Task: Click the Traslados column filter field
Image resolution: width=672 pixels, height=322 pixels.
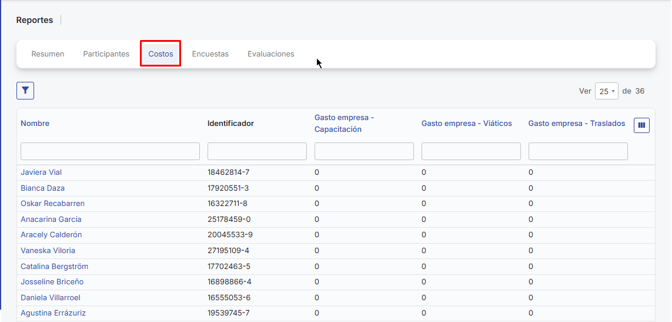Action: (x=578, y=151)
